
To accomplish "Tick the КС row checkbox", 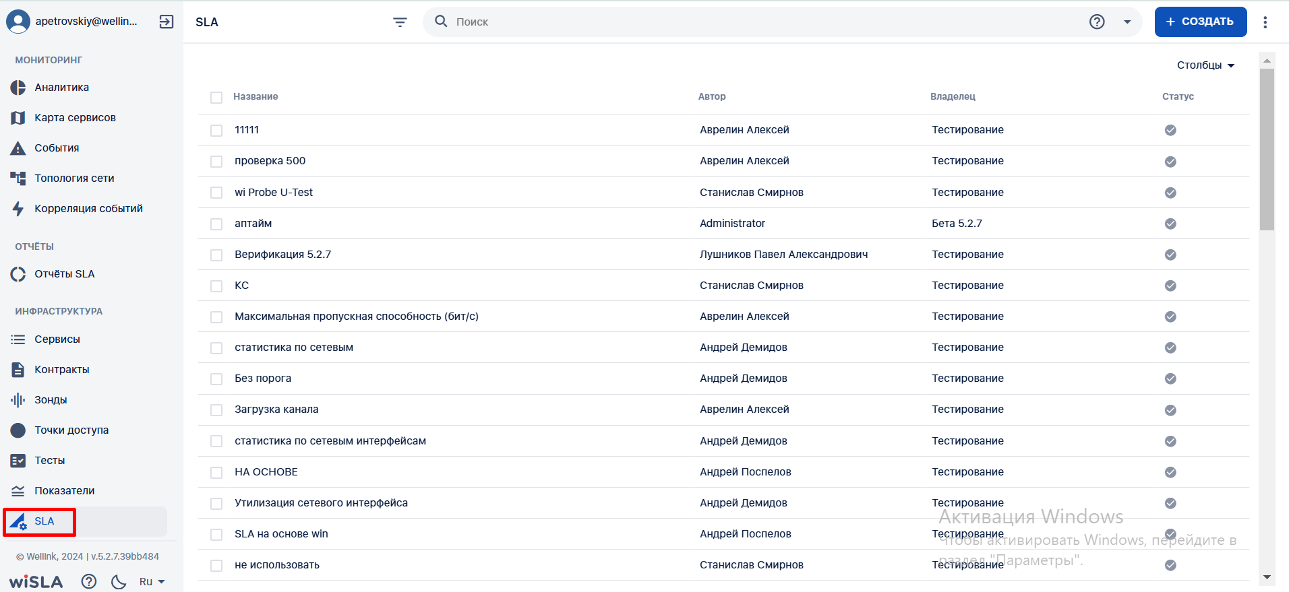I will [x=216, y=286].
